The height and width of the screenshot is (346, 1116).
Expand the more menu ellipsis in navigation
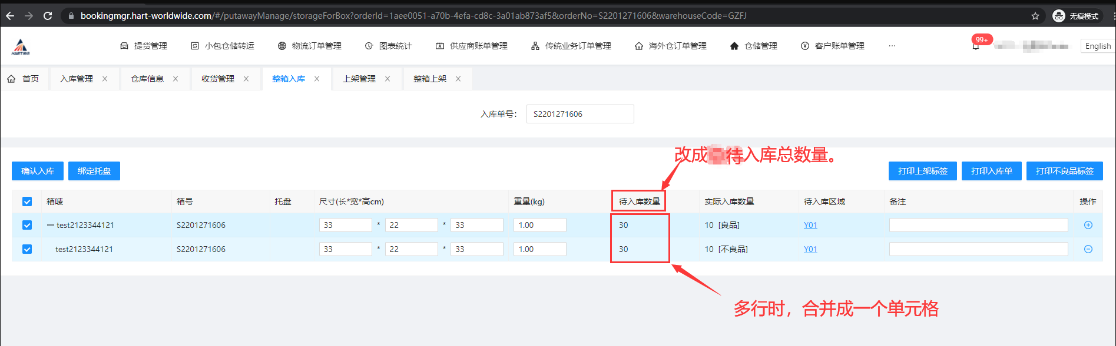tap(892, 46)
